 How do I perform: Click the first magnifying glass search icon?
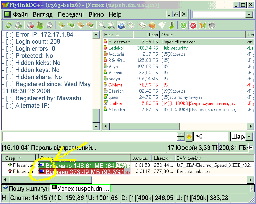coord(102,25)
